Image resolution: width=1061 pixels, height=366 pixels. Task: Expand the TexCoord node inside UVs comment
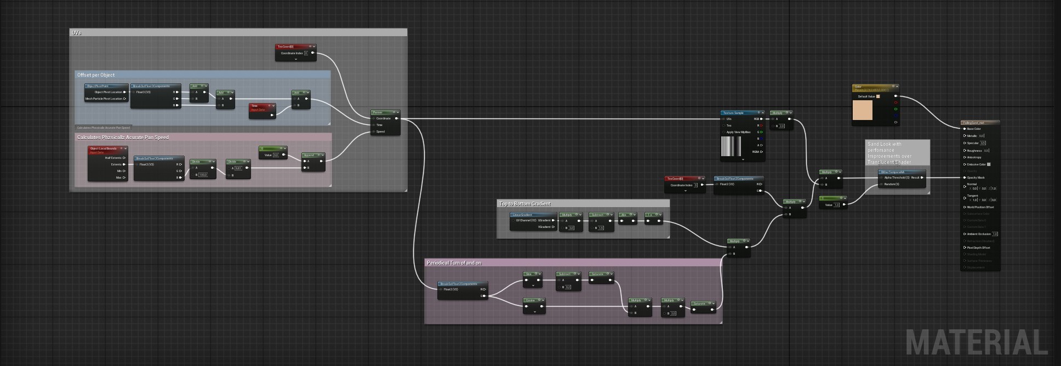296,59
